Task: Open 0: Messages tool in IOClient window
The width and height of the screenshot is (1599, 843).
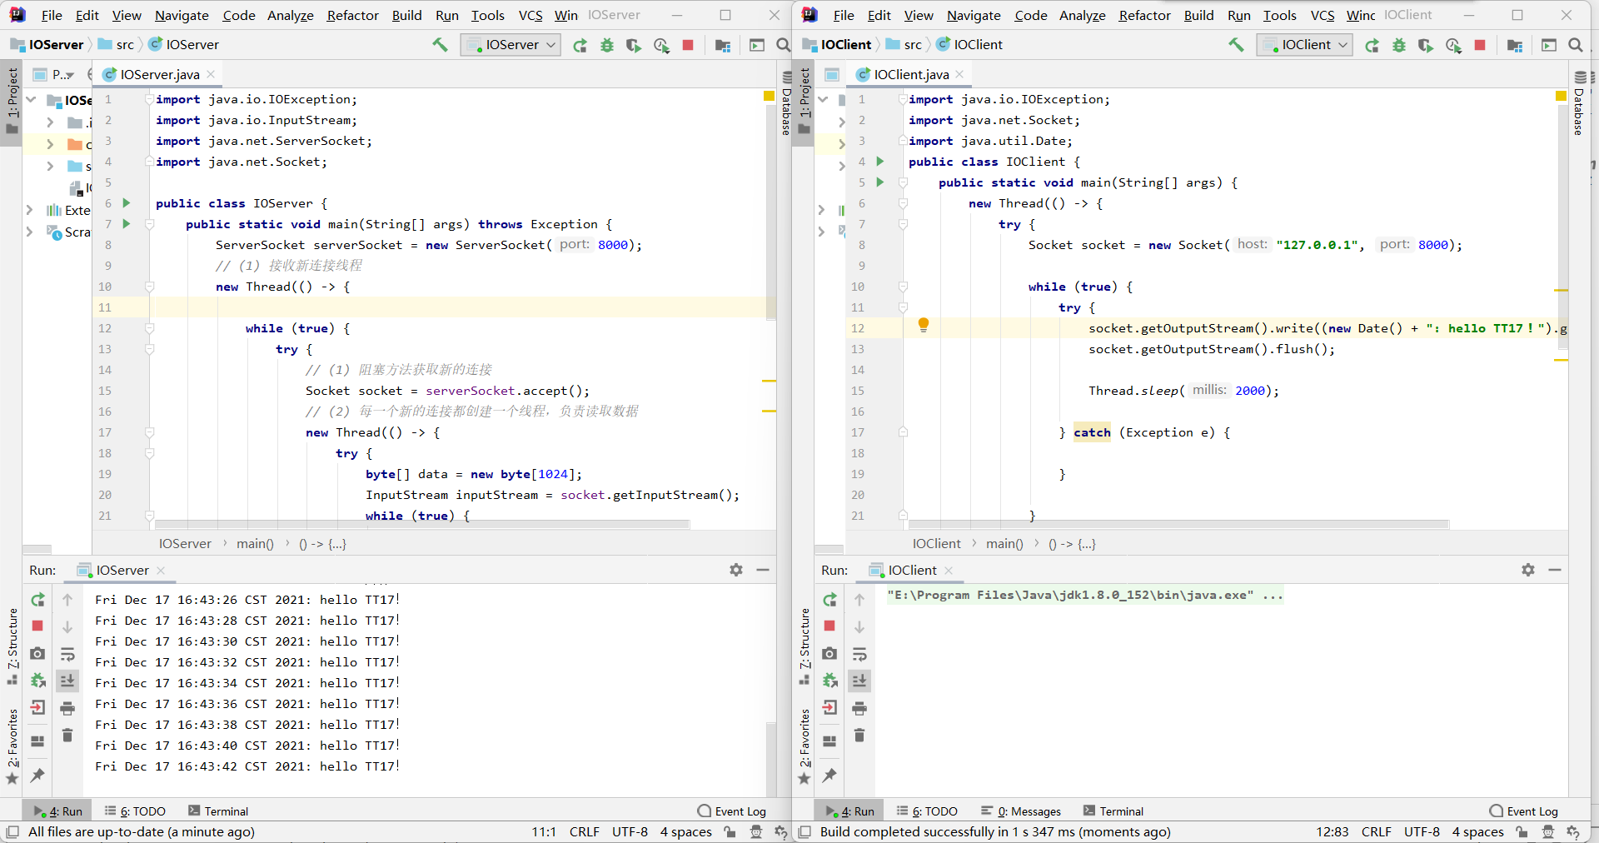Action: click(x=1021, y=811)
